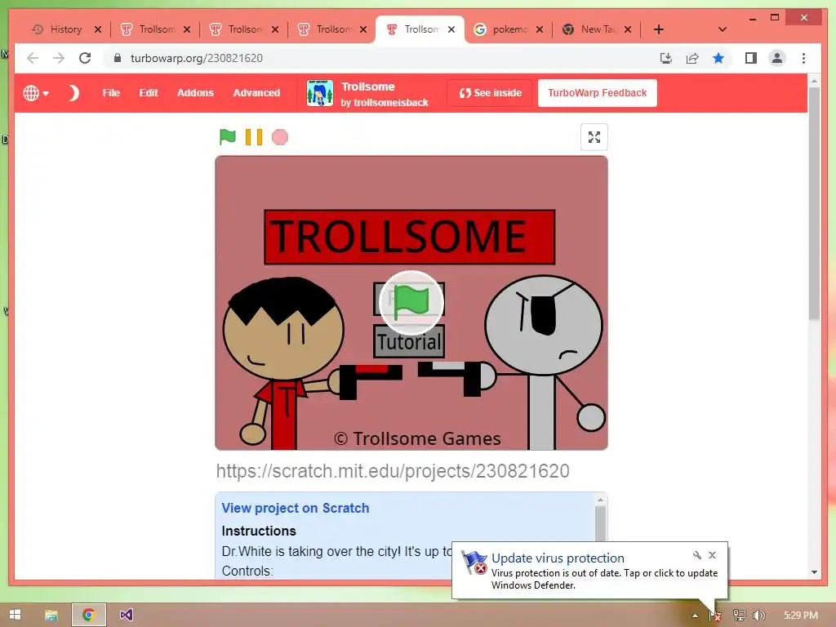
Task: Open the Windows Start button
Action: click(15, 615)
